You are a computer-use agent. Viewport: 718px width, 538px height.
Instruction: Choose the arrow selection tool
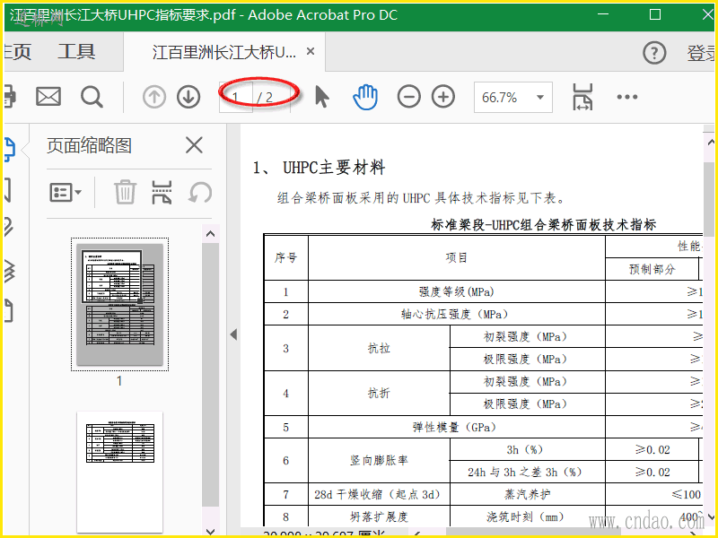tap(322, 97)
